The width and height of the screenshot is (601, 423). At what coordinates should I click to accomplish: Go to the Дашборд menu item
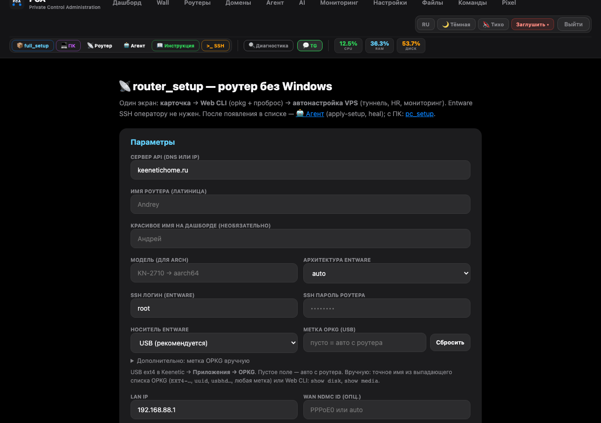click(127, 3)
